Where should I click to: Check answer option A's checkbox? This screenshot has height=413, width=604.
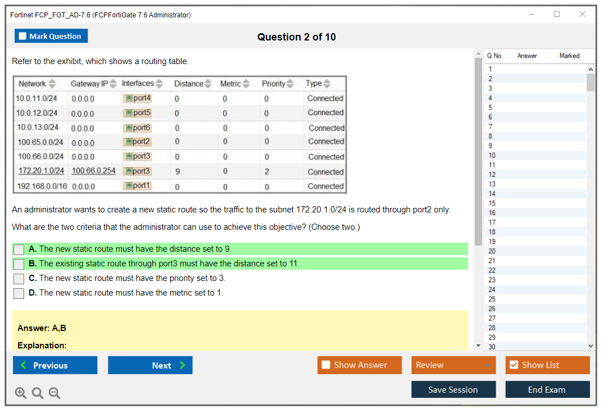click(x=19, y=249)
